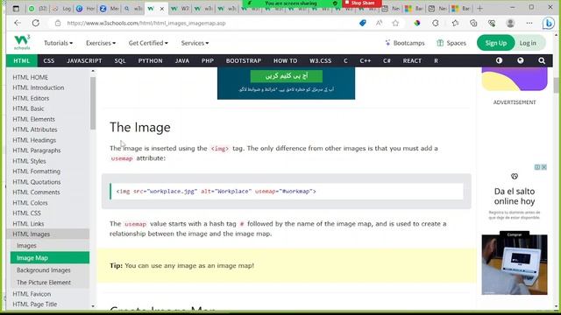This screenshot has height=315, width=561.
Task: Open The Picture Element in the sidebar
Action: 44,282
